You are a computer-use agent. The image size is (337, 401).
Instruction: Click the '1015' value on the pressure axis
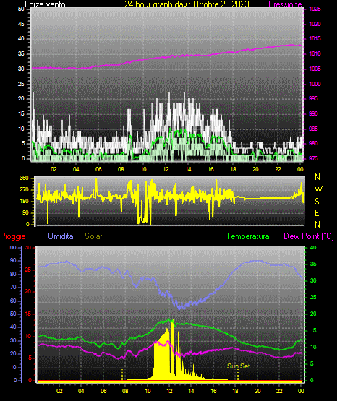(315, 38)
